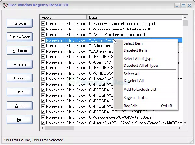The width and height of the screenshot is (195, 145).
Task: Click the Problem column header
Action: [63, 18]
